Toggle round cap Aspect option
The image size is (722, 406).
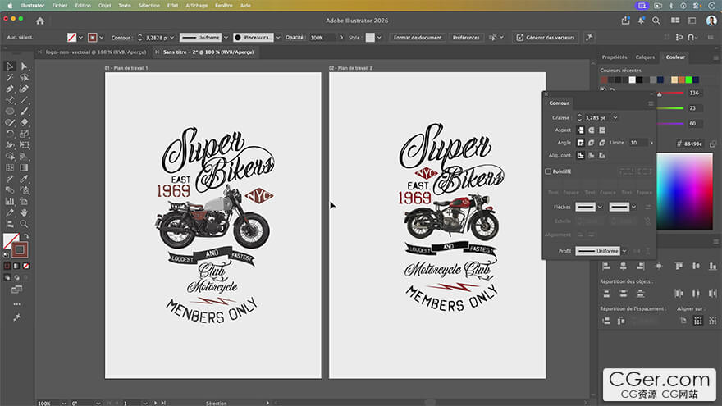pos(592,130)
